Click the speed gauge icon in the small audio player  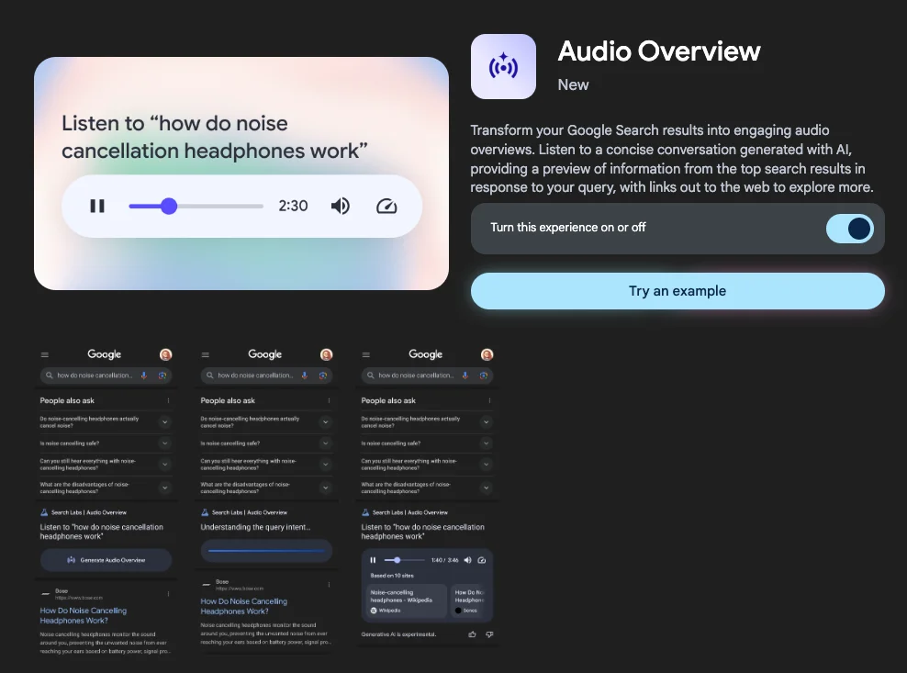coord(482,560)
